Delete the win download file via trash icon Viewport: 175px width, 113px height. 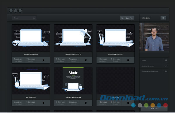click(43, 103)
